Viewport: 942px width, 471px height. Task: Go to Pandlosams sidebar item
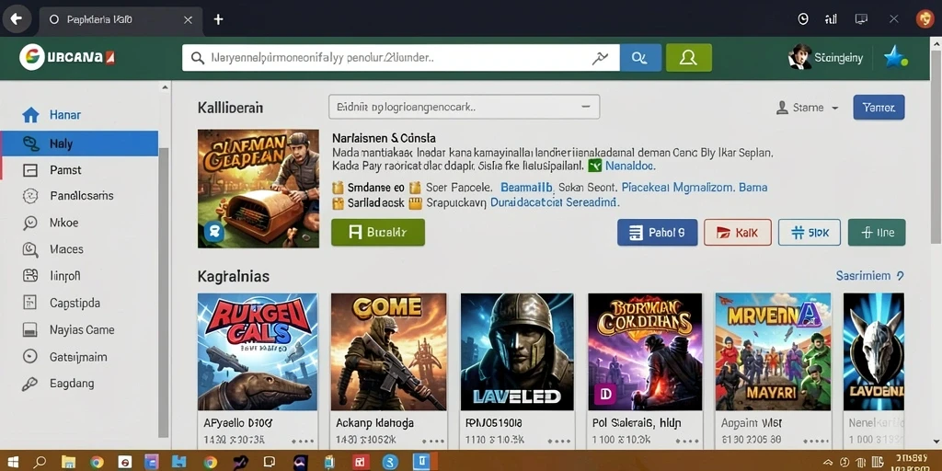click(80, 195)
